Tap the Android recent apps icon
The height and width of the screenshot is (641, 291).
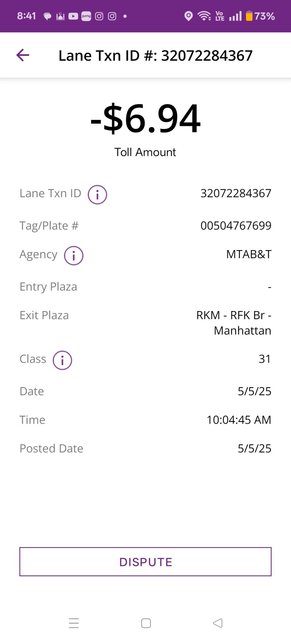[x=74, y=623]
